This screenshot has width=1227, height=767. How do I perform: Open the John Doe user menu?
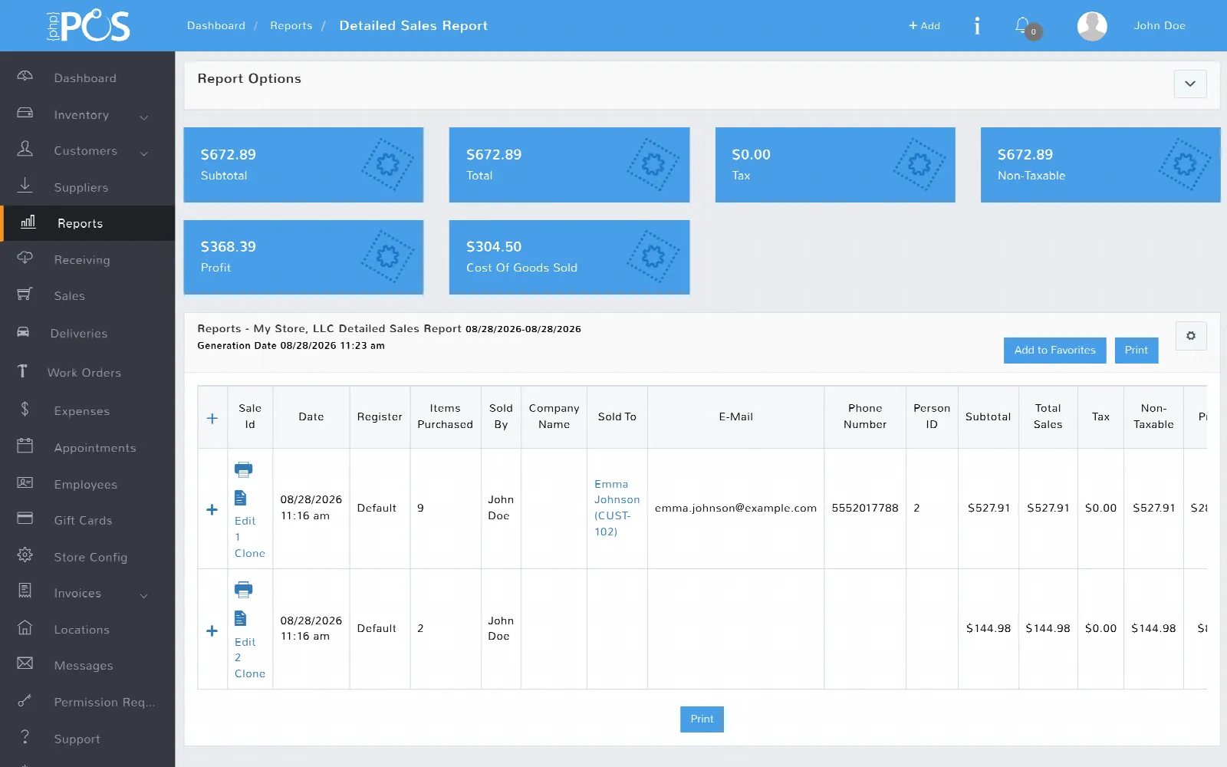click(x=1160, y=26)
